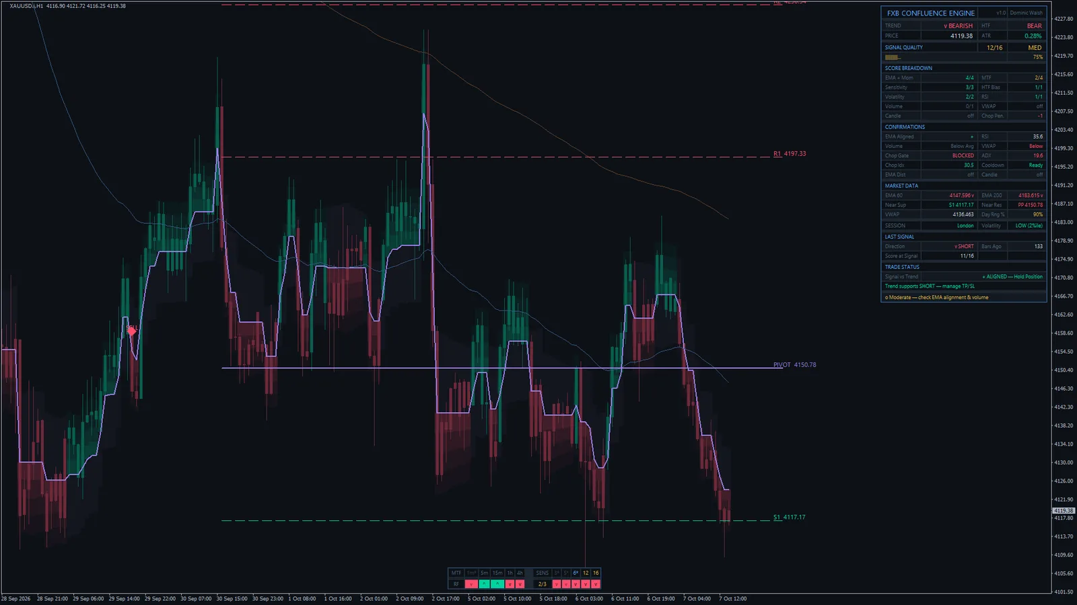Click the 1m red down-arrow cell in MTF panel

(x=471, y=584)
